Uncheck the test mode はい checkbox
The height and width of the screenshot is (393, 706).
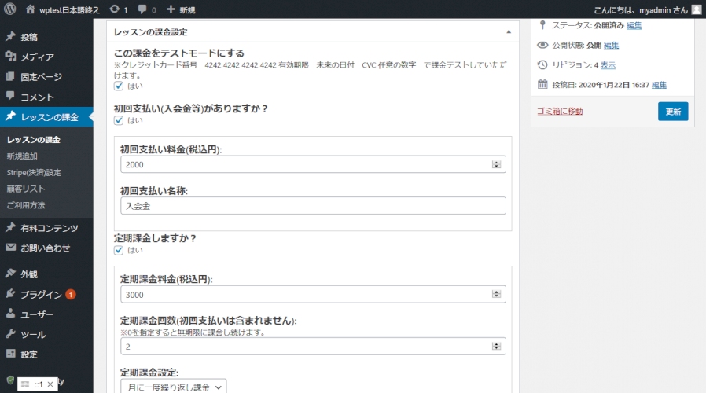point(119,86)
